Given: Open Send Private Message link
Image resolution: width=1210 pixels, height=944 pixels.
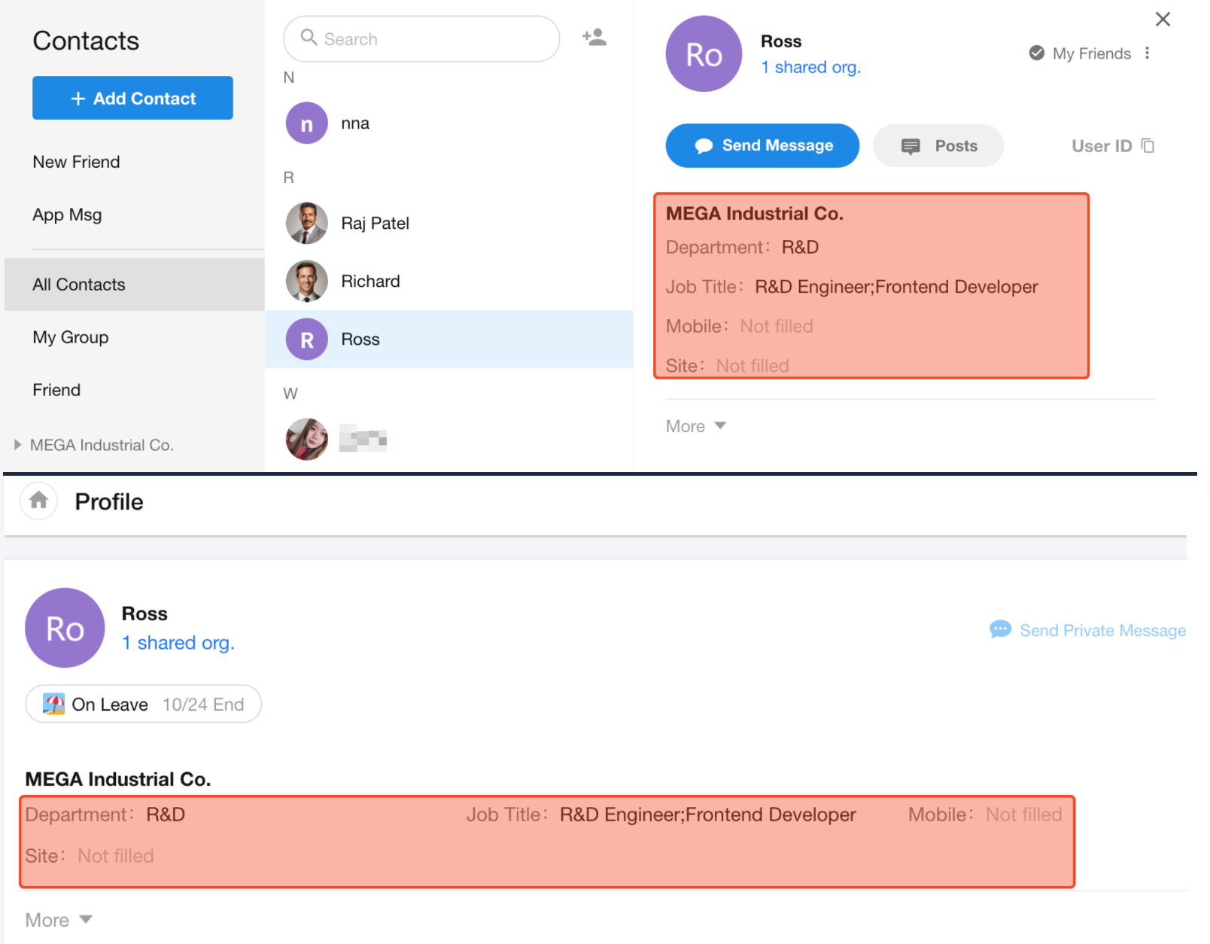Looking at the screenshot, I should pyautogui.click(x=1088, y=630).
